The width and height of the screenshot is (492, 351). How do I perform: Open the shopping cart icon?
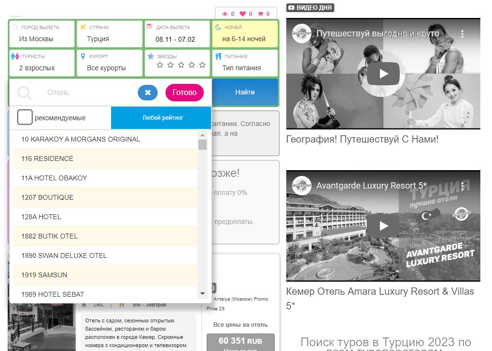pyautogui.click(x=261, y=14)
